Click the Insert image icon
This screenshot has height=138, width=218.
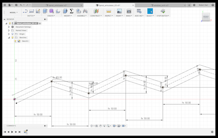pos(119,11)
